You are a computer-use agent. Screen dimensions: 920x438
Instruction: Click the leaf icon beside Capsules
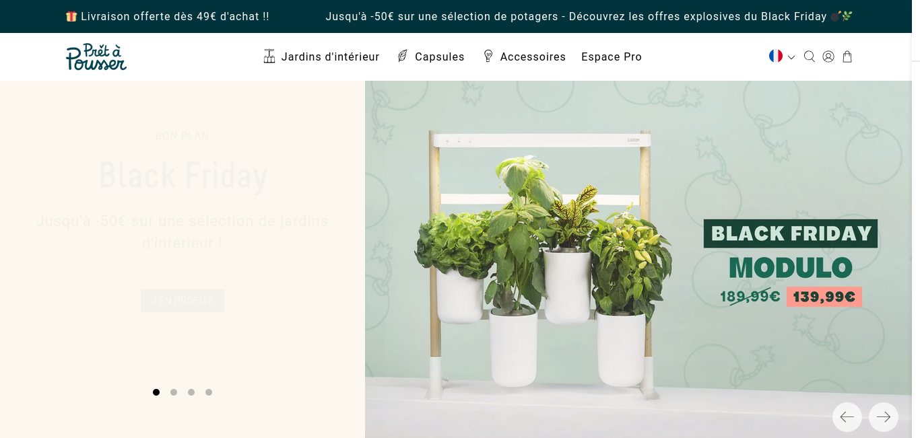[403, 56]
